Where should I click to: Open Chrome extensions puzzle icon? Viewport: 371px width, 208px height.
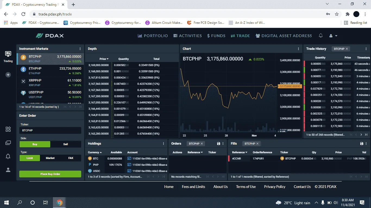pyautogui.click(x=347, y=14)
